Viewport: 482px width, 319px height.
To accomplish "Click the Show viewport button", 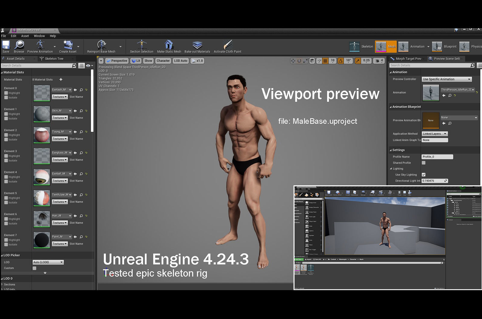I will (x=148, y=61).
